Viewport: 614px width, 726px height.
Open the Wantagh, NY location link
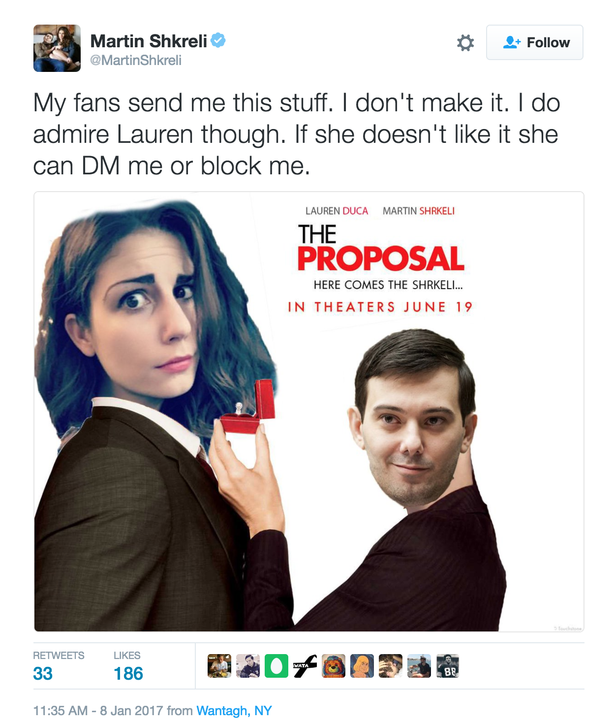pos(234,711)
